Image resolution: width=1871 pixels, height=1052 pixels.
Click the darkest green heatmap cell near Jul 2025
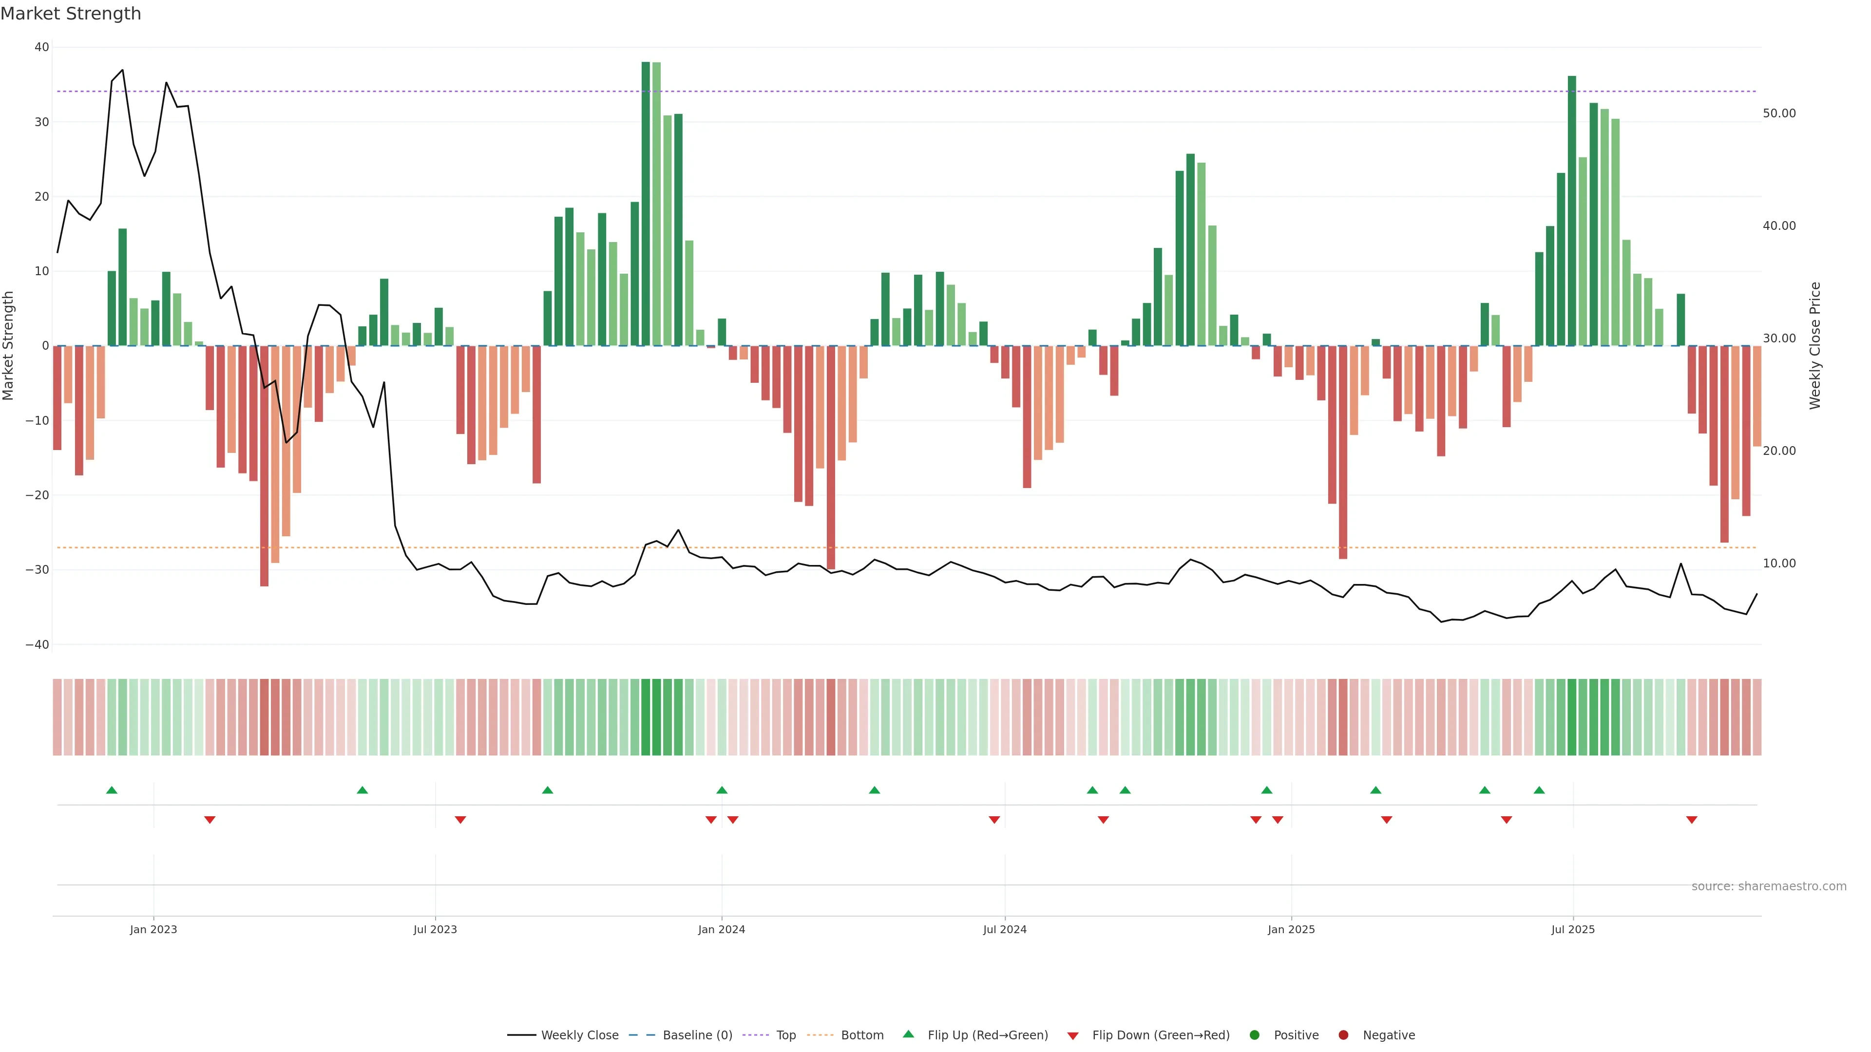[x=1572, y=716]
